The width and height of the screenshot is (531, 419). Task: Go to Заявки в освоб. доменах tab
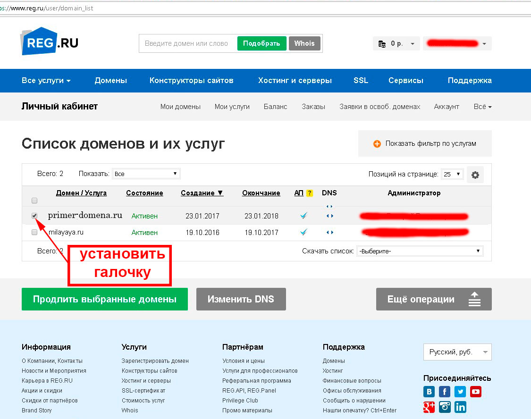(x=379, y=107)
